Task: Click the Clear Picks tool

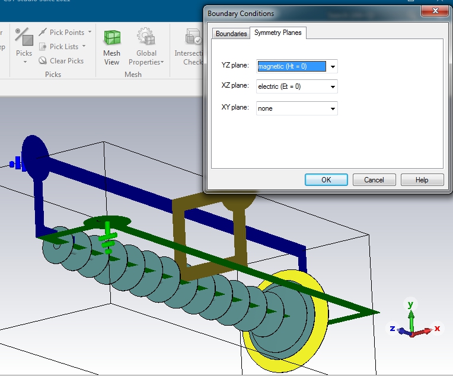Action: (x=61, y=60)
